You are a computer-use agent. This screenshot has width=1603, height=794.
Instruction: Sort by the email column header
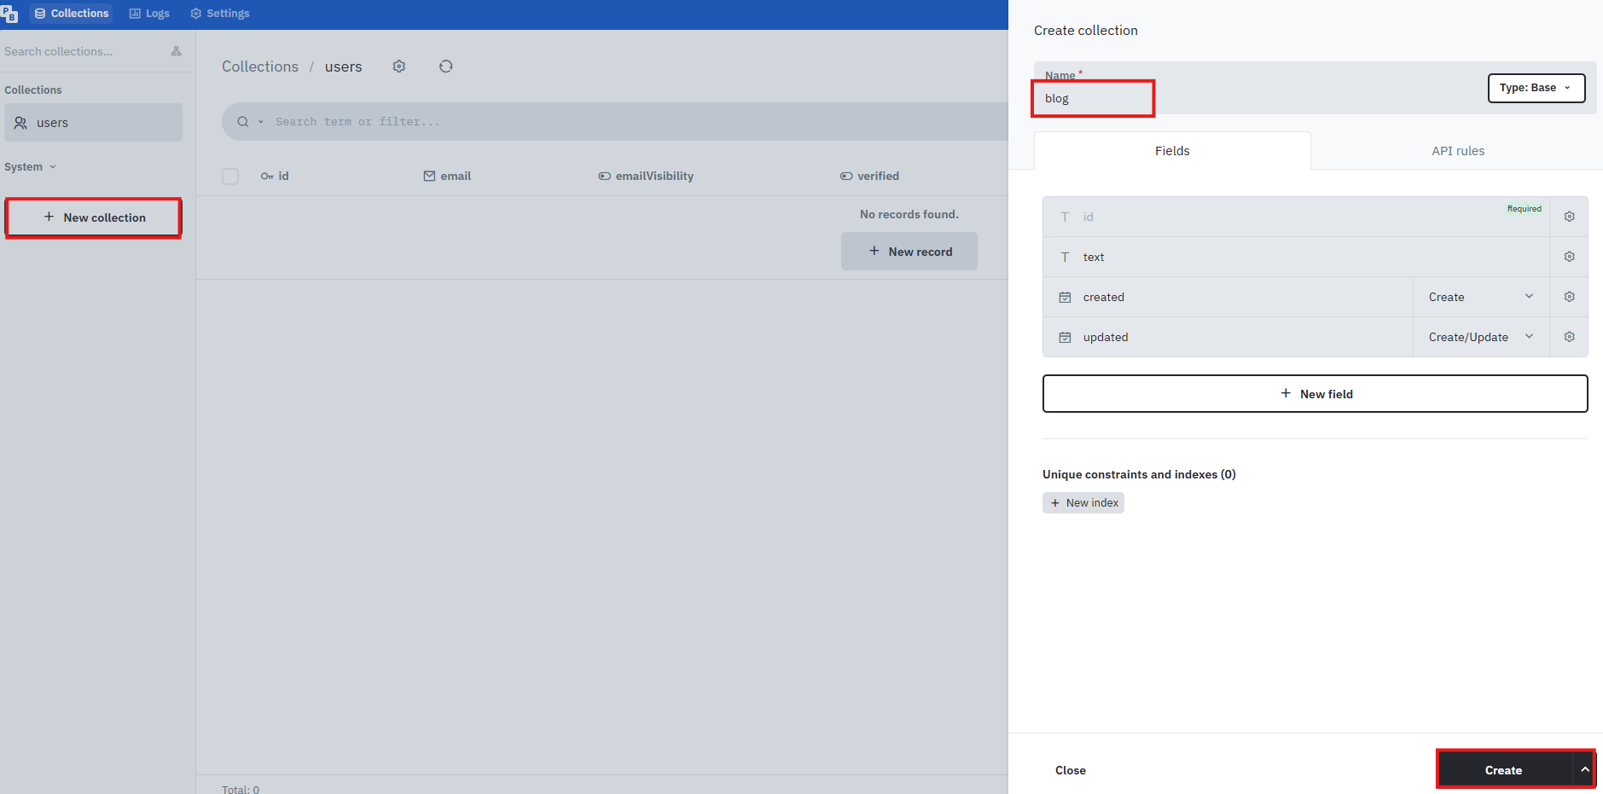click(x=447, y=176)
